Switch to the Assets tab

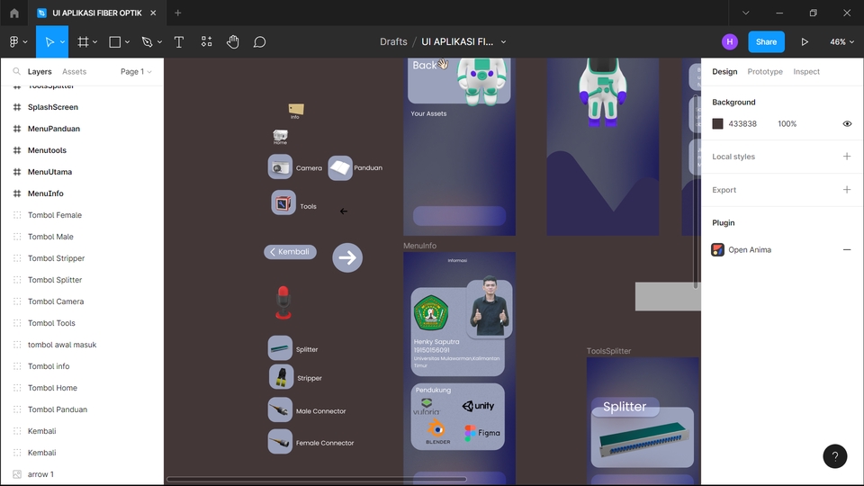(75, 72)
